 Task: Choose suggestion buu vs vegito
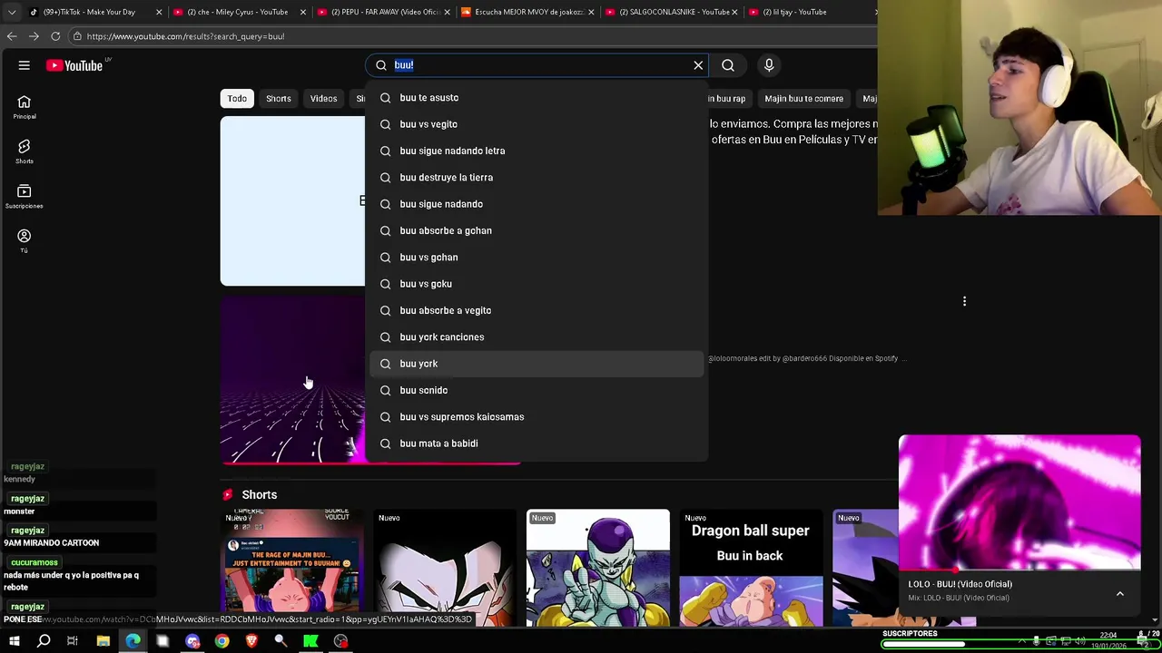click(536, 124)
